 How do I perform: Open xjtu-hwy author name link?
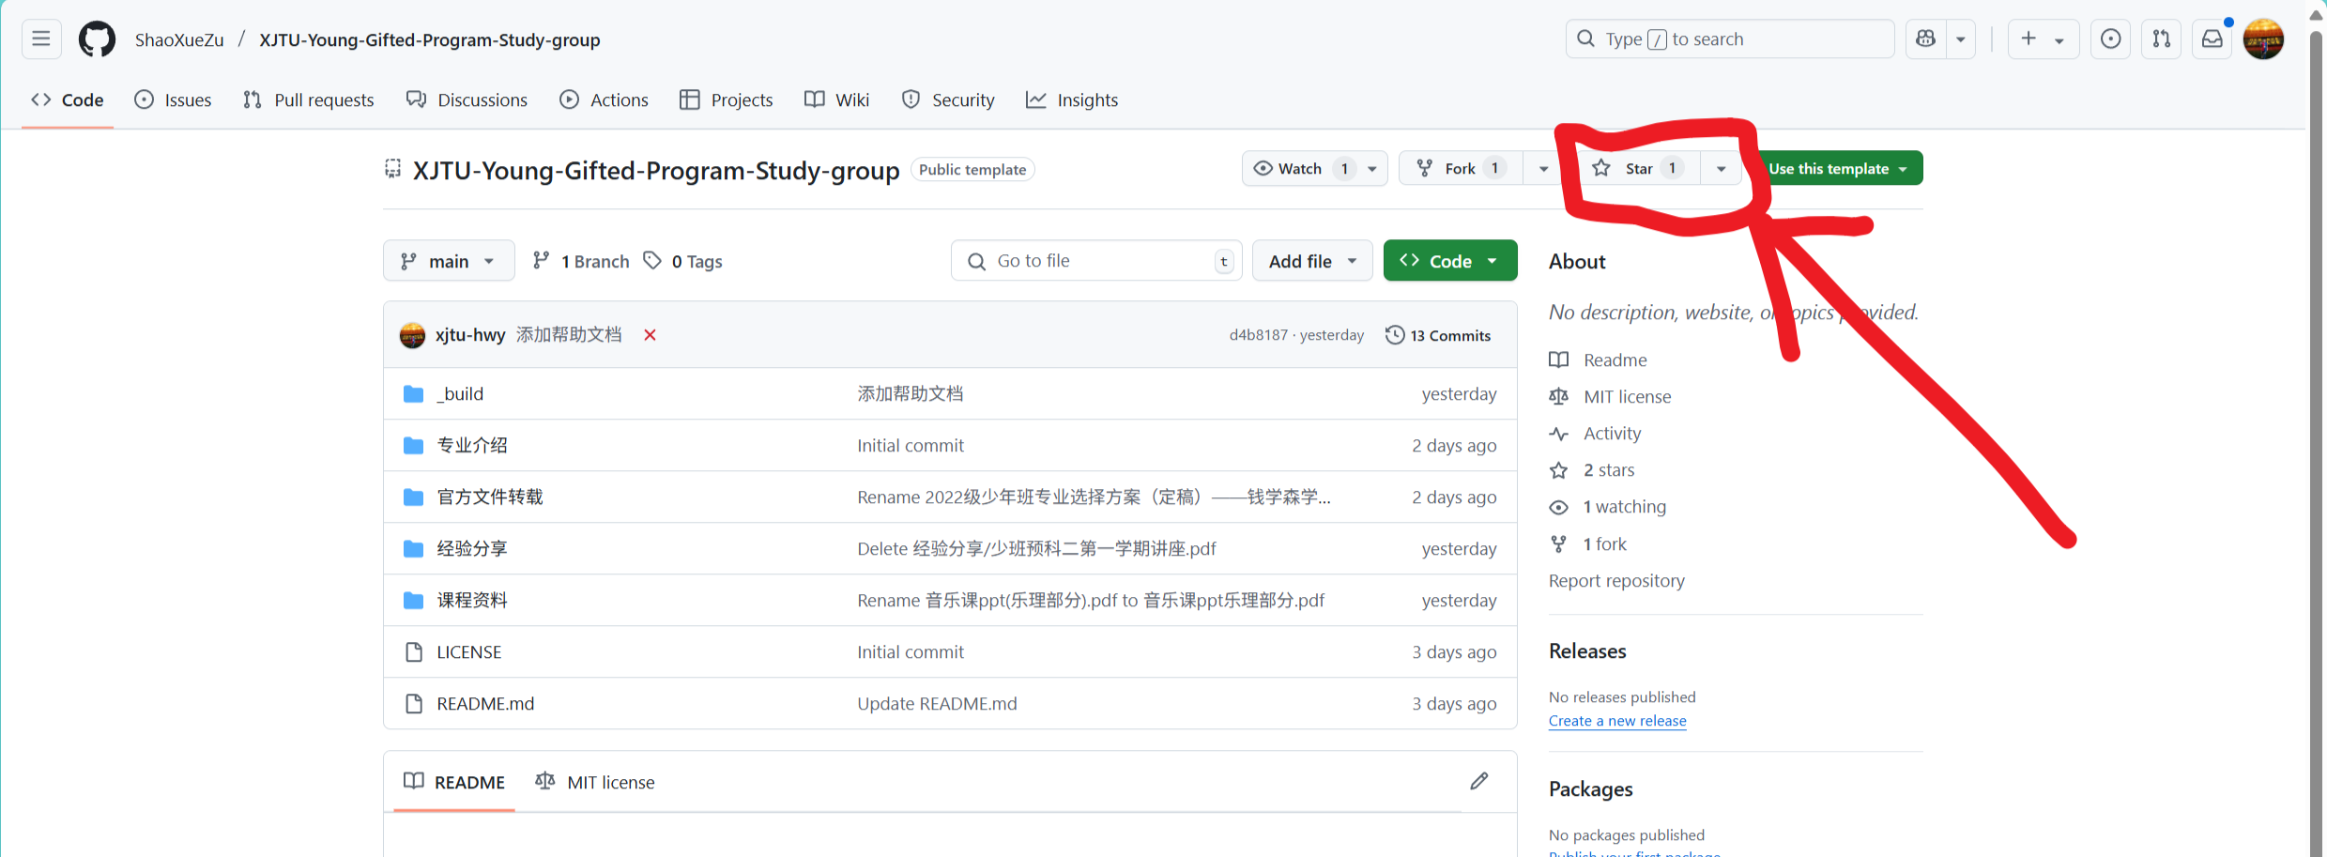(x=470, y=335)
